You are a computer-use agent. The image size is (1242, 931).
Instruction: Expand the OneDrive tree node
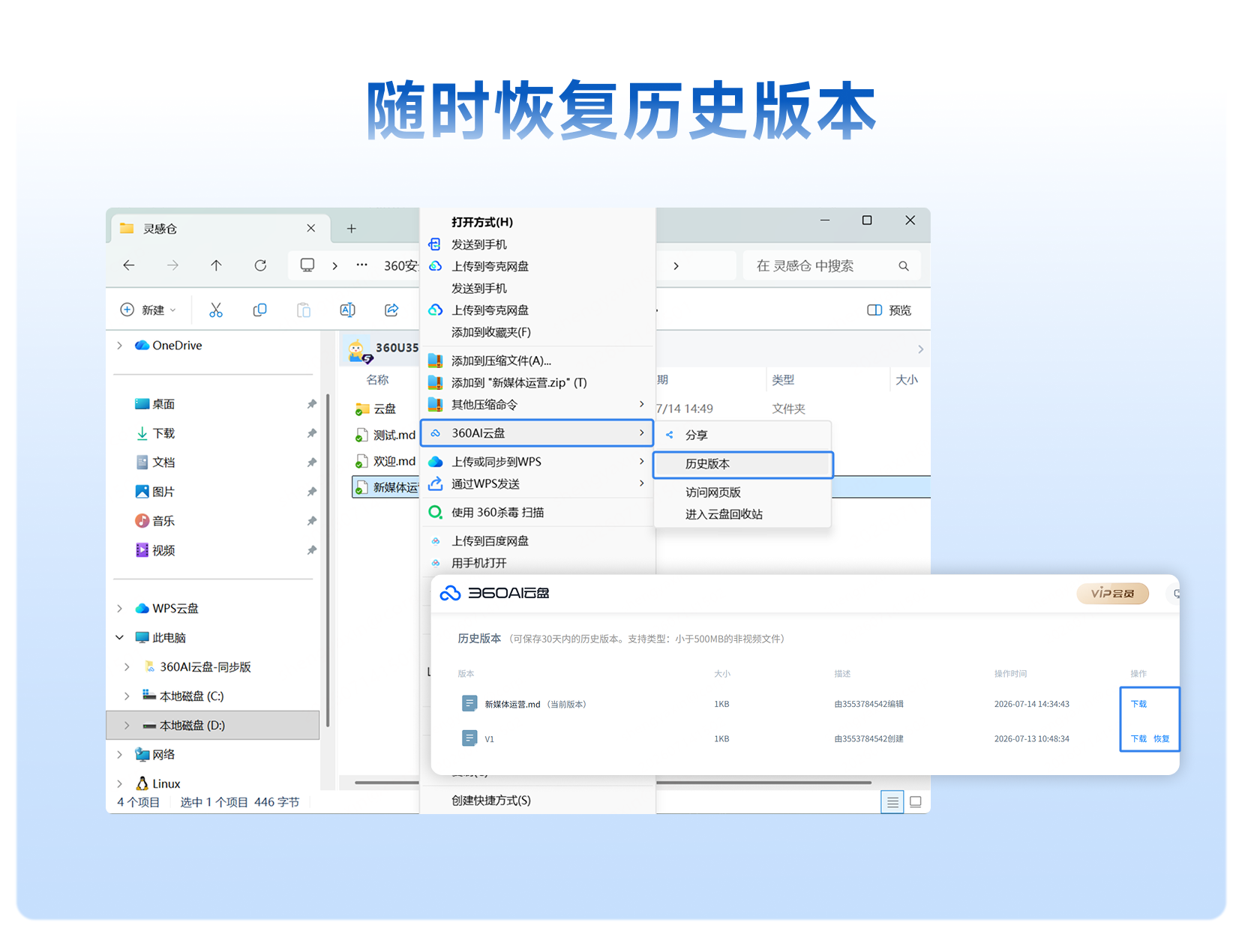120,346
